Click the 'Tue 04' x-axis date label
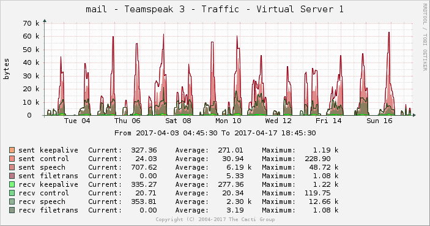The height and width of the screenshot is (226, 430). (77, 121)
